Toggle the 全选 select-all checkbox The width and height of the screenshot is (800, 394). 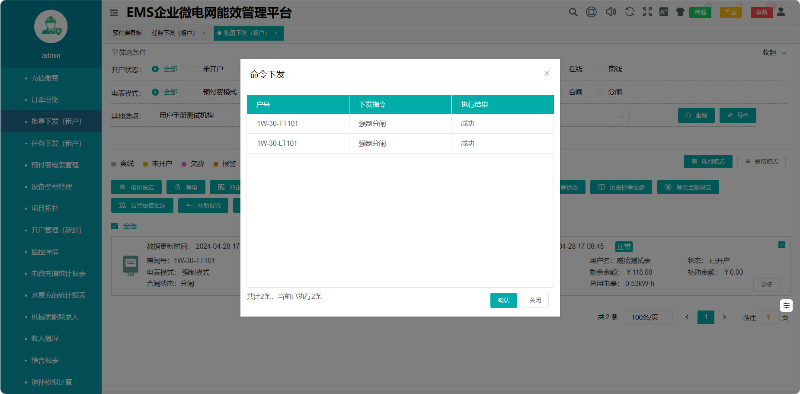click(x=115, y=226)
